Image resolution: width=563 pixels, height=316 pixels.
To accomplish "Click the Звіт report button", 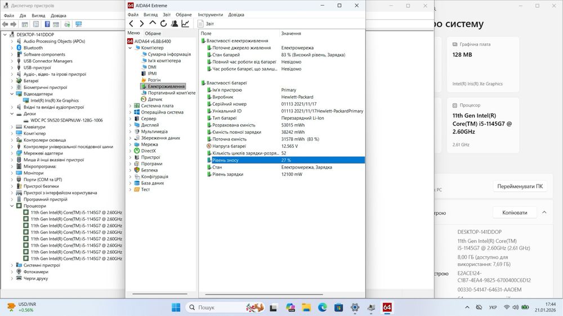I will pos(206,24).
